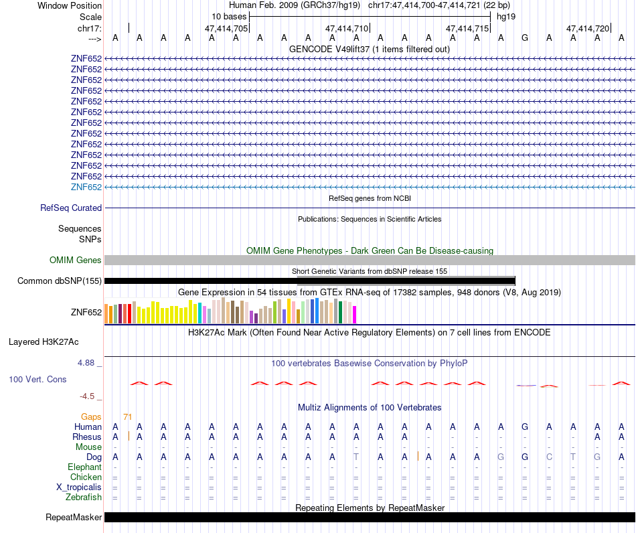Click the Elephant species label
Screen dimensions: 636x533
click(84, 467)
